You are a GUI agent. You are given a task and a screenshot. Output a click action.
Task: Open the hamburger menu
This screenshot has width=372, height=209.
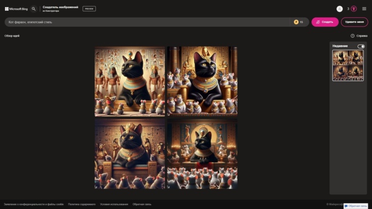pos(364,9)
